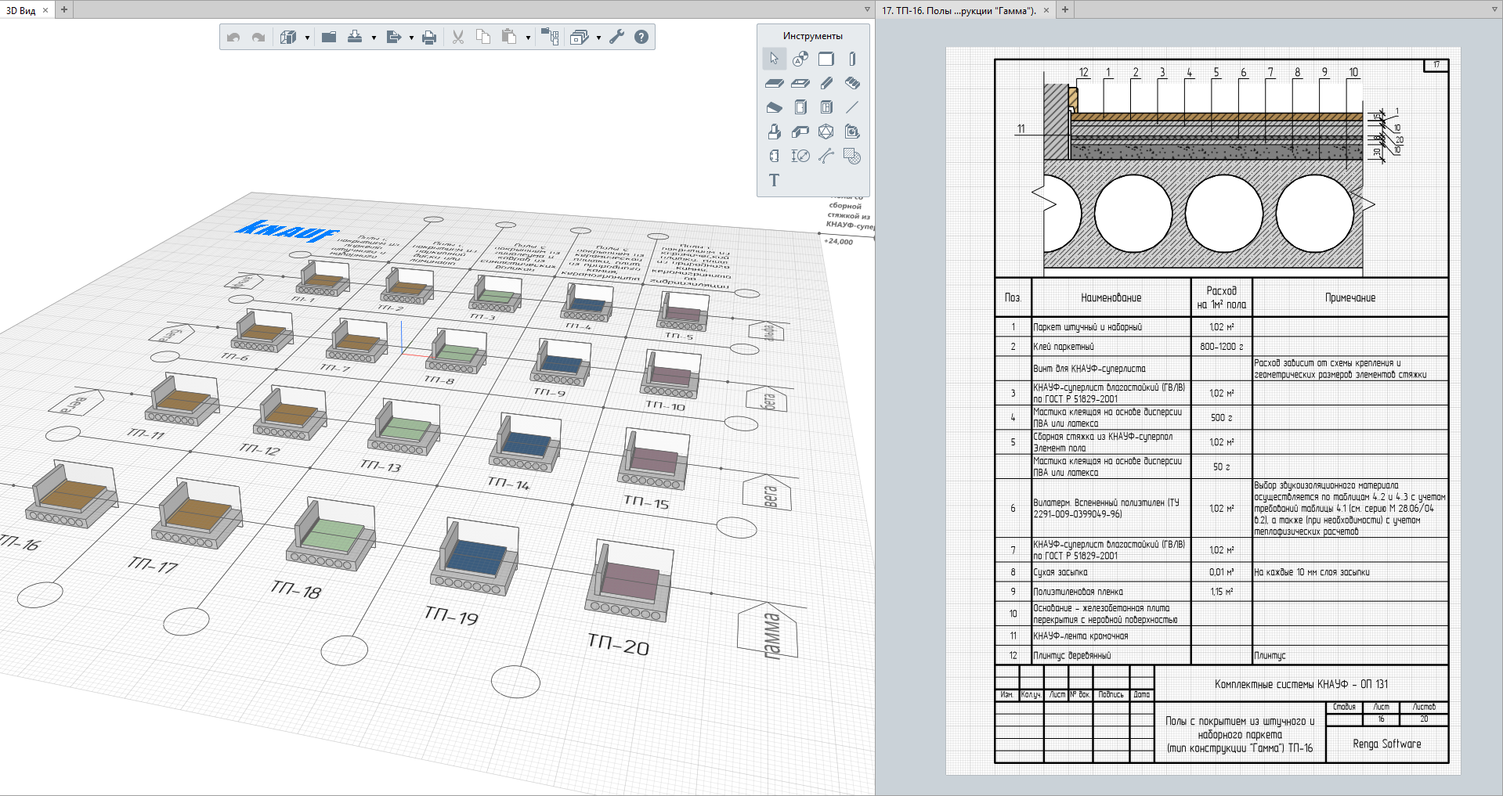
Task: Select the curve line drawing tool
Action: pyautogui.click(x=826, y=156)
